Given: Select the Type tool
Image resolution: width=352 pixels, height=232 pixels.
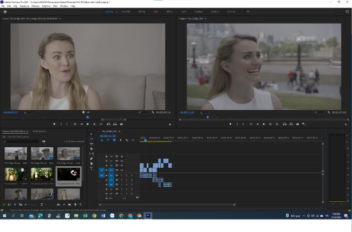Looking at the screenshot, I should [92, 168].
